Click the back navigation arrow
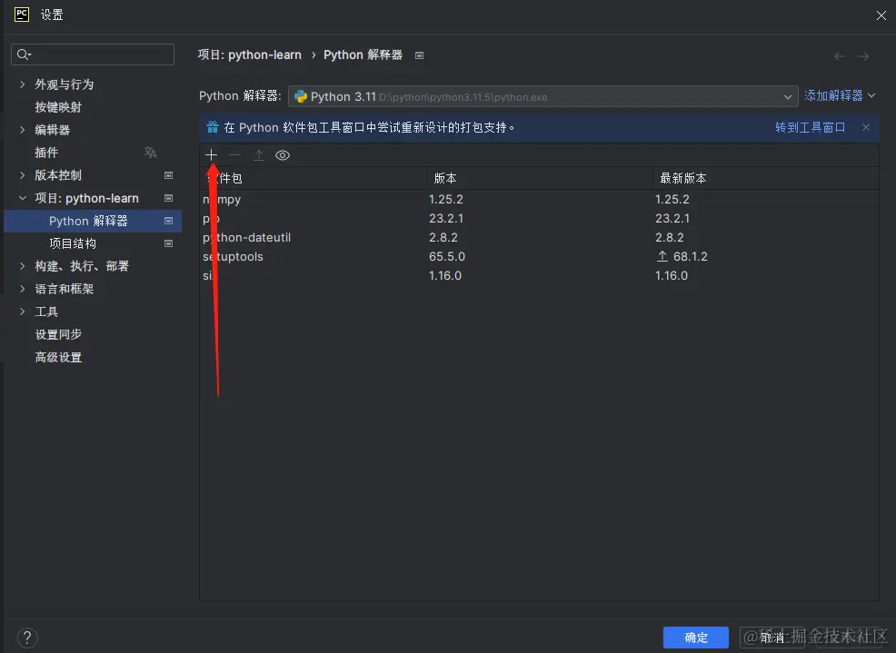The height and width of the screenshot is (653, 896). point(840,56)
